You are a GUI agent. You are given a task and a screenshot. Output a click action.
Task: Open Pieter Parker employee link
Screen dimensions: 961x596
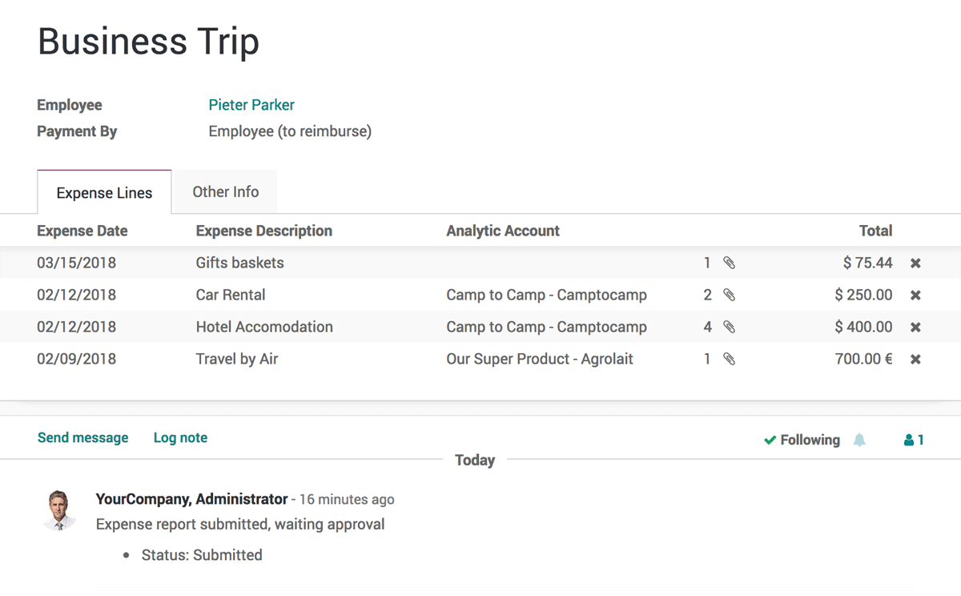(251, 105)
